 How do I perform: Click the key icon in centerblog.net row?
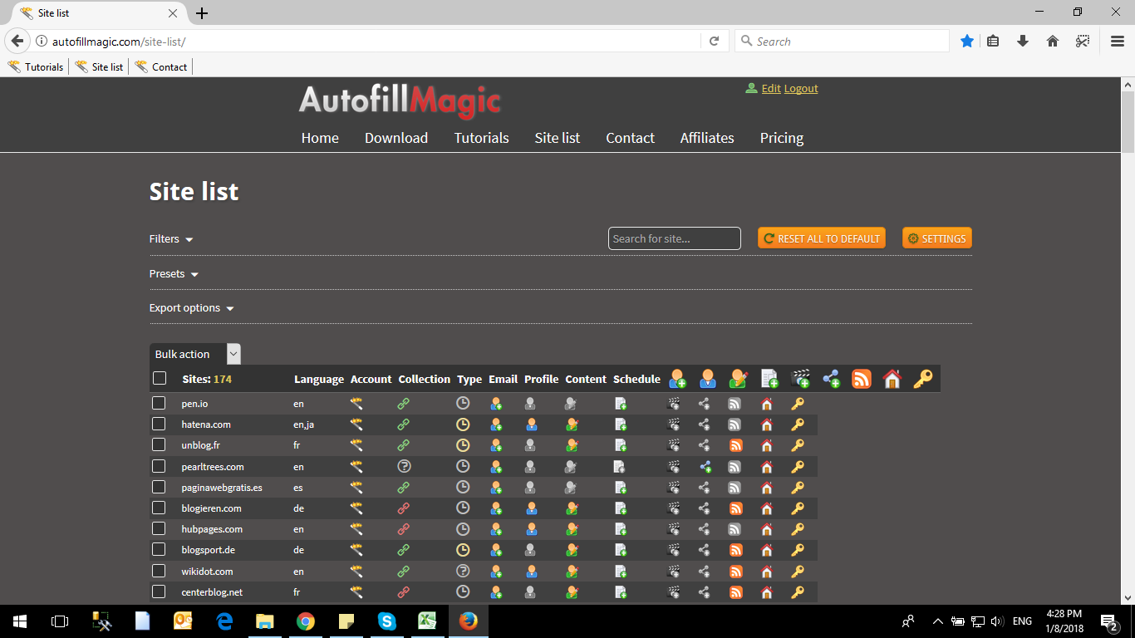798,592
